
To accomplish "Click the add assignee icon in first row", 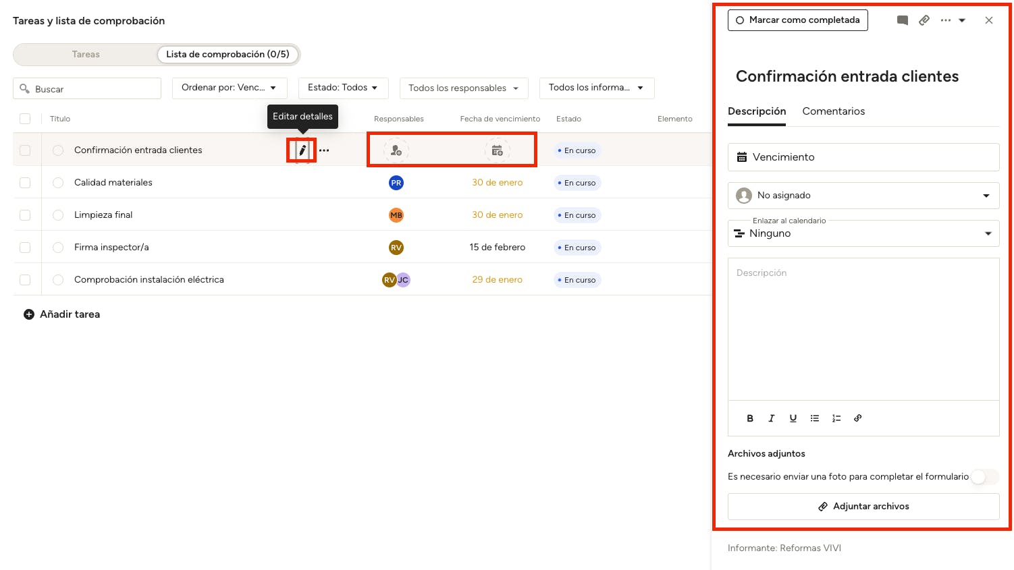I will pyautogui.click(x=396, y=150).
